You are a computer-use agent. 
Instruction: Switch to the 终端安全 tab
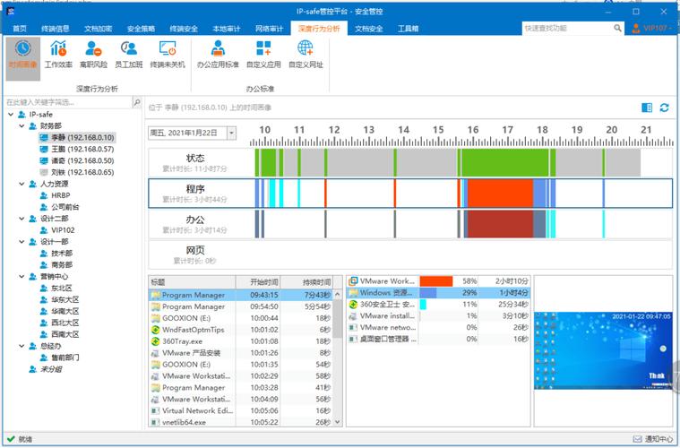pyautogui.click(x=183, y=29)
